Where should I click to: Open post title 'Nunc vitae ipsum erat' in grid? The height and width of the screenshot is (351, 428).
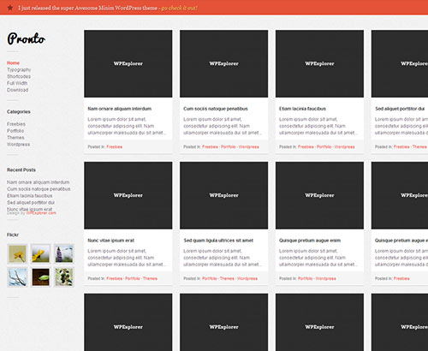click(111, 241)
